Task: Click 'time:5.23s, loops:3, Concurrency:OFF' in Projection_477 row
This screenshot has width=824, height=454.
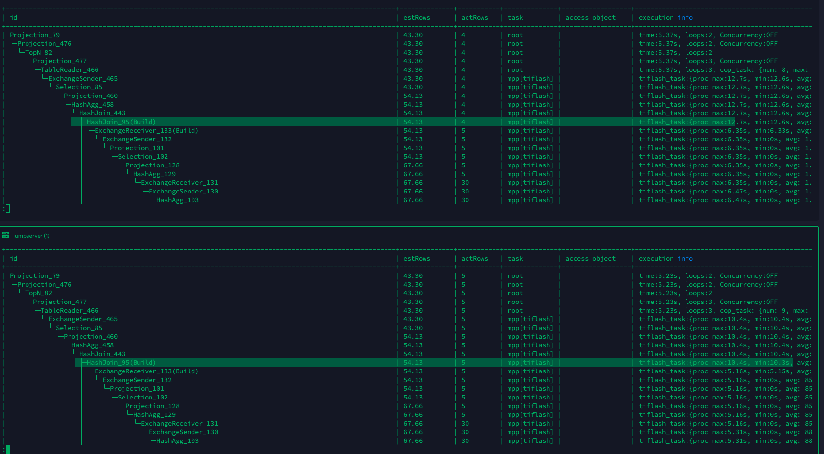Action: [708, 302]
